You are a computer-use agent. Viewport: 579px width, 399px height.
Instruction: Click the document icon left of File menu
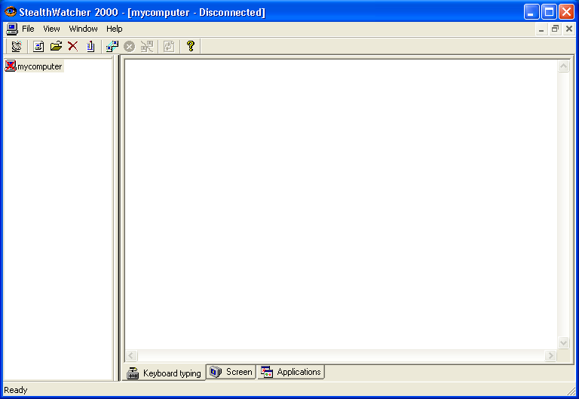coord(11,29)
